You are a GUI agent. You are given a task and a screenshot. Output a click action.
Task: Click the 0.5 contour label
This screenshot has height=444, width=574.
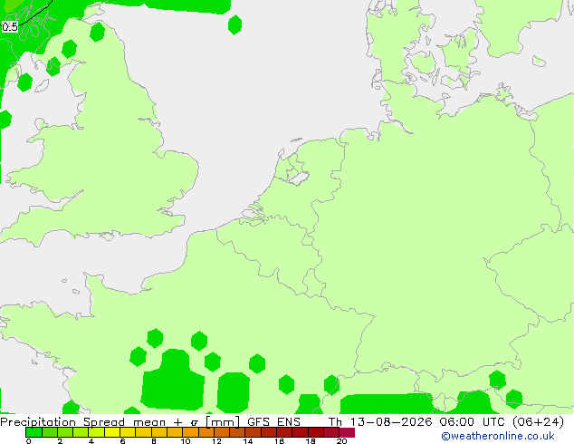click(x=10, y=27)
